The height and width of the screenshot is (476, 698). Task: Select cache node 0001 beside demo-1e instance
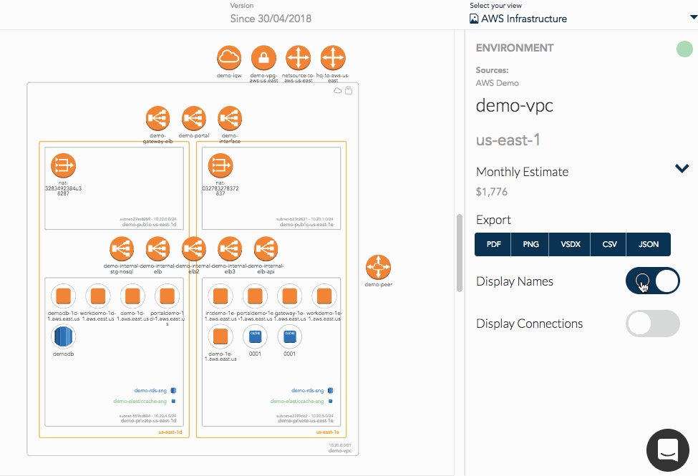point(255,336)
